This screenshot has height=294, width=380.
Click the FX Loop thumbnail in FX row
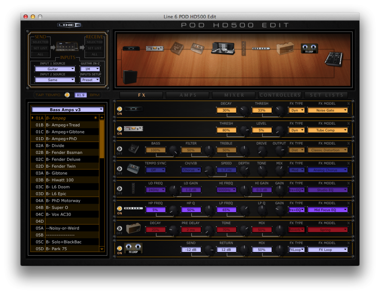[x=133, y=248]
